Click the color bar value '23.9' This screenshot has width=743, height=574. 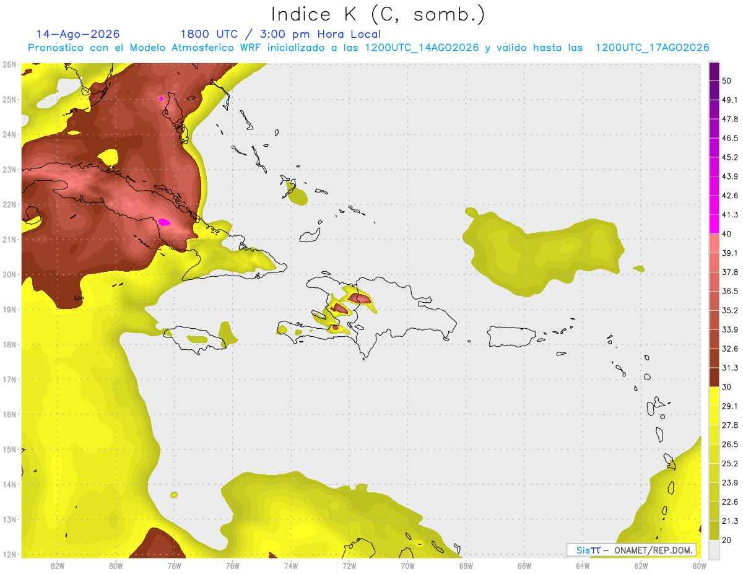point(729,483)
